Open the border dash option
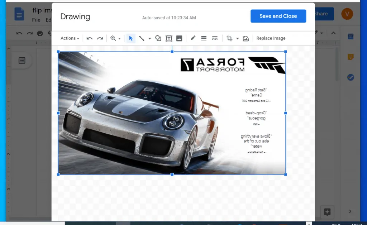This screenshot has height=225, width=367. click(215, 38)
